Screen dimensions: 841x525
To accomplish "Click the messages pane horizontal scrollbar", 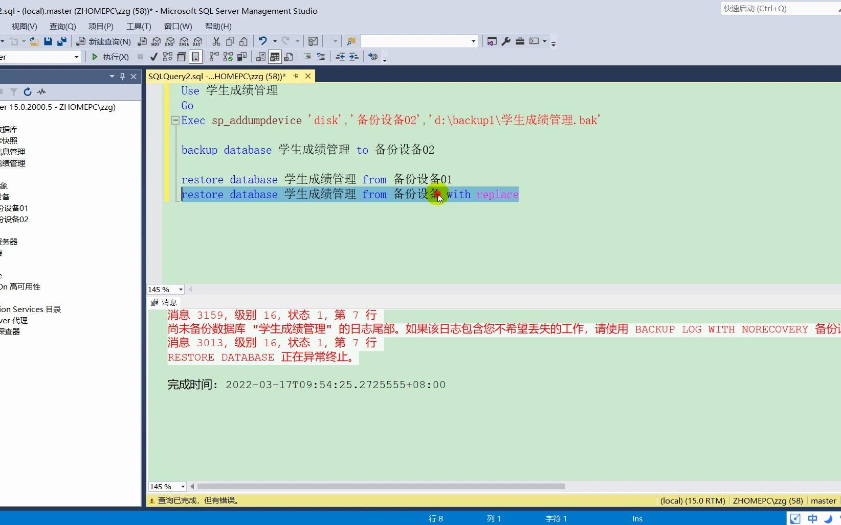I will tap(381, 487).
